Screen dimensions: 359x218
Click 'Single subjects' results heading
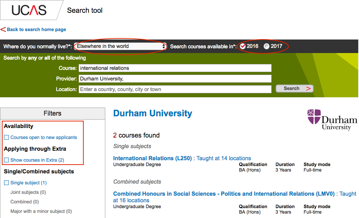click(132, 146)
